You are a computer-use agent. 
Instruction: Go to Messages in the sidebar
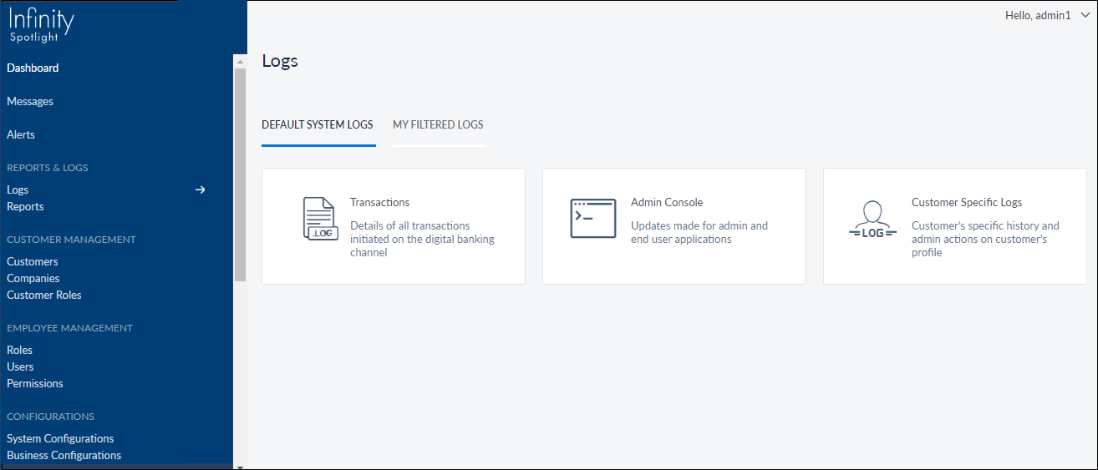coord(30,102)
